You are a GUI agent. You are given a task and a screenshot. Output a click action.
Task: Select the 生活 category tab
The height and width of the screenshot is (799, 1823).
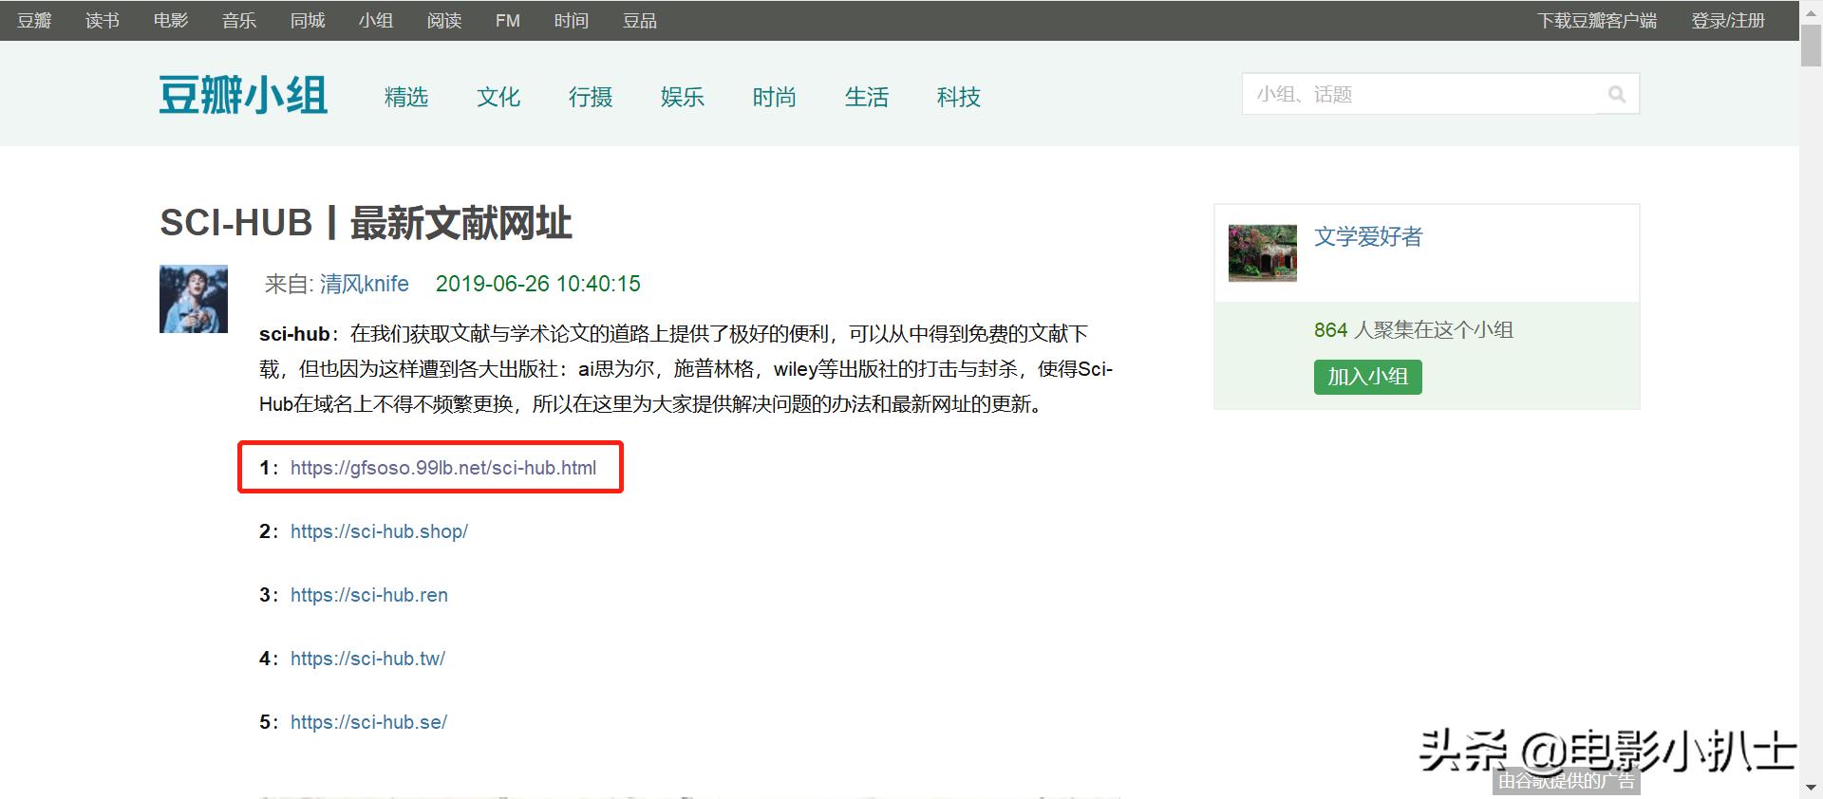tap(867, 97)
